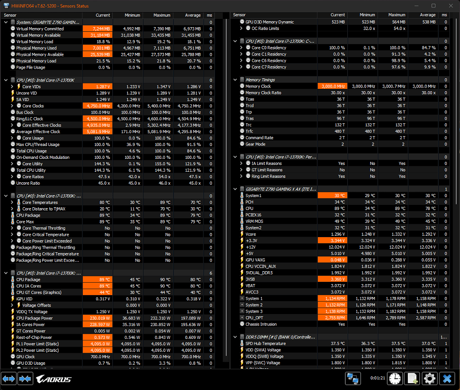460x390 pixels.
Task: Expand the Core C0 Residency row
Action: (241, 47)
